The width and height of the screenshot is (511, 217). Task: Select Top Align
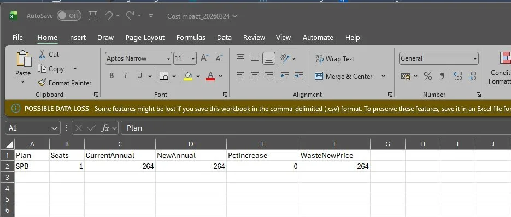pos(240,58)
